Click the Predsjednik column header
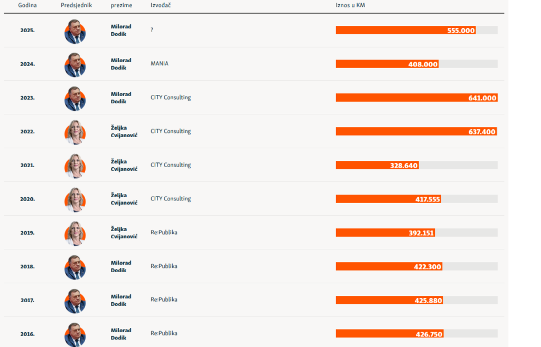 pyautogui.click(x=76, y=5)
